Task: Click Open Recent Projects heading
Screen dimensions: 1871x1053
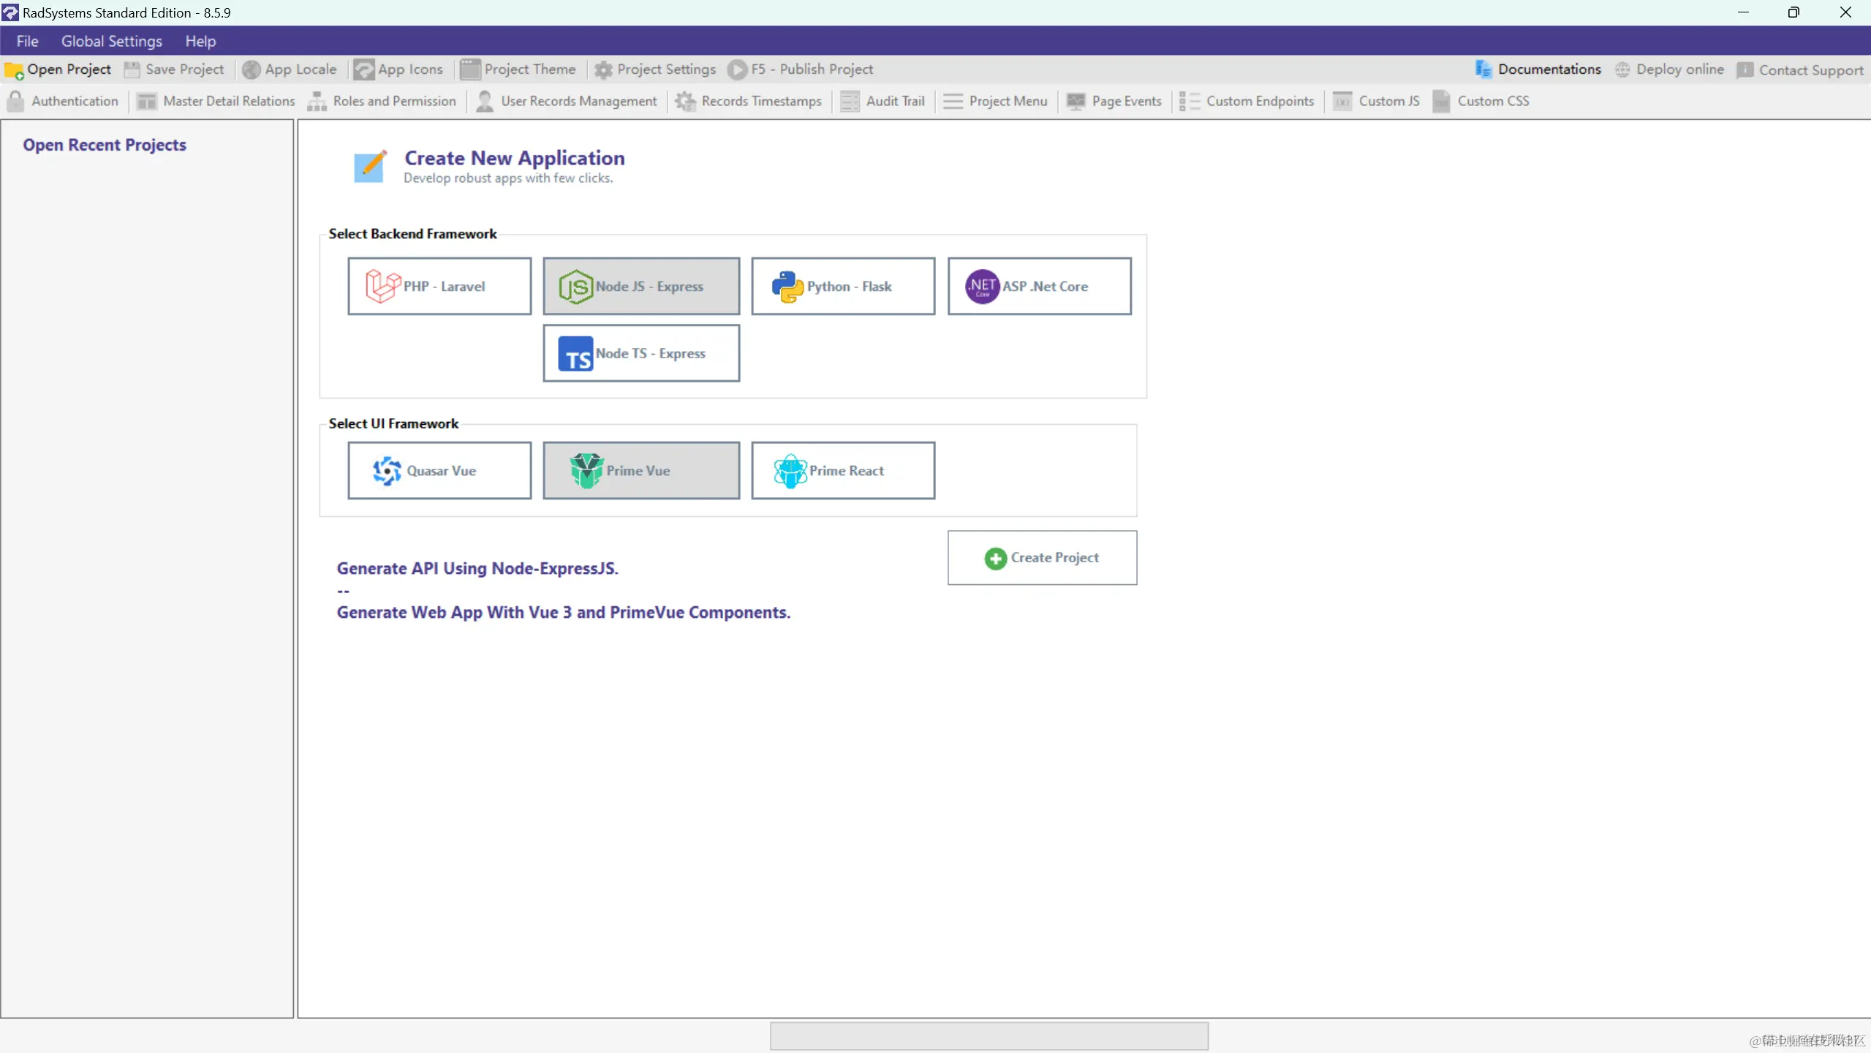Action: point(105,145)
